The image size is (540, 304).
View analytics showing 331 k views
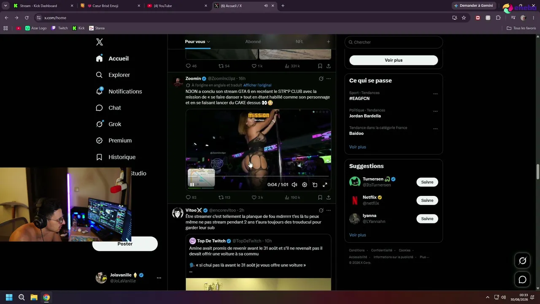pyautogui.click(x=292, y=66)
